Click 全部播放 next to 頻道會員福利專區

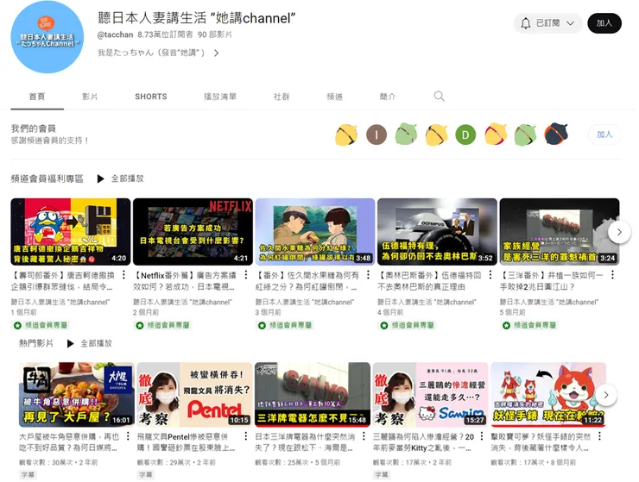pos(128,178)
